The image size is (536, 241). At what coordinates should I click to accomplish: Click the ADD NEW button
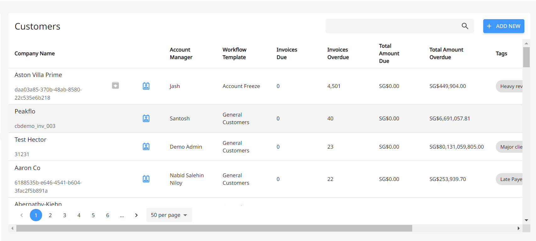pos(504,26)
